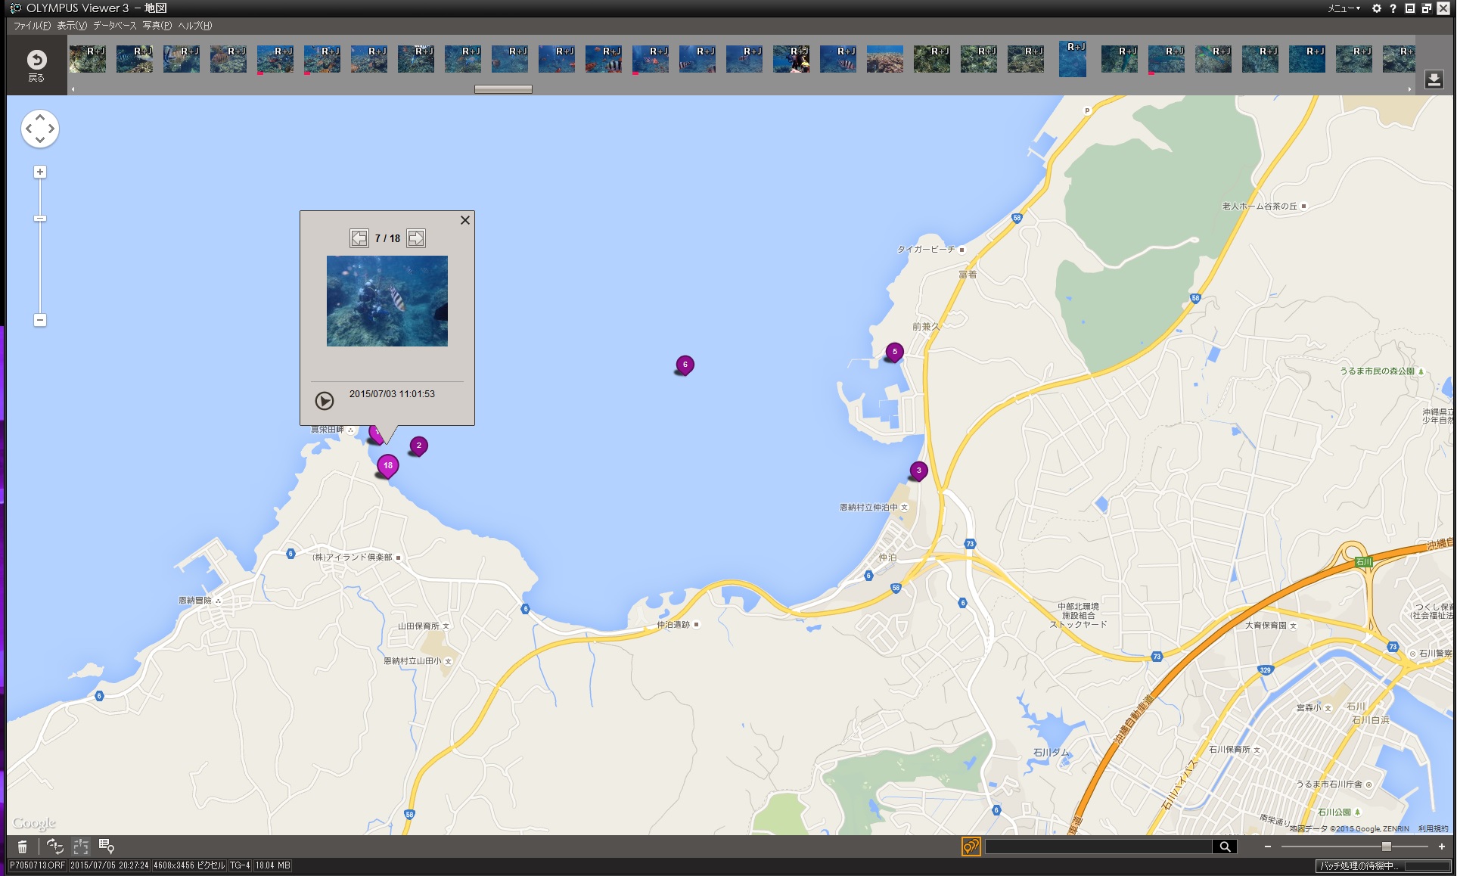
Task: Open the データベース menu
Action: click(115, 26)
